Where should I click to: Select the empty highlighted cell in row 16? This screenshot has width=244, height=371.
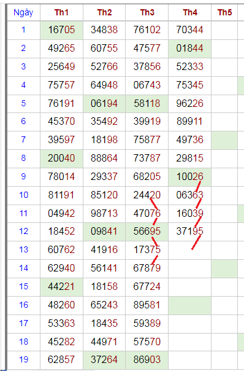(x=189, y=305)
